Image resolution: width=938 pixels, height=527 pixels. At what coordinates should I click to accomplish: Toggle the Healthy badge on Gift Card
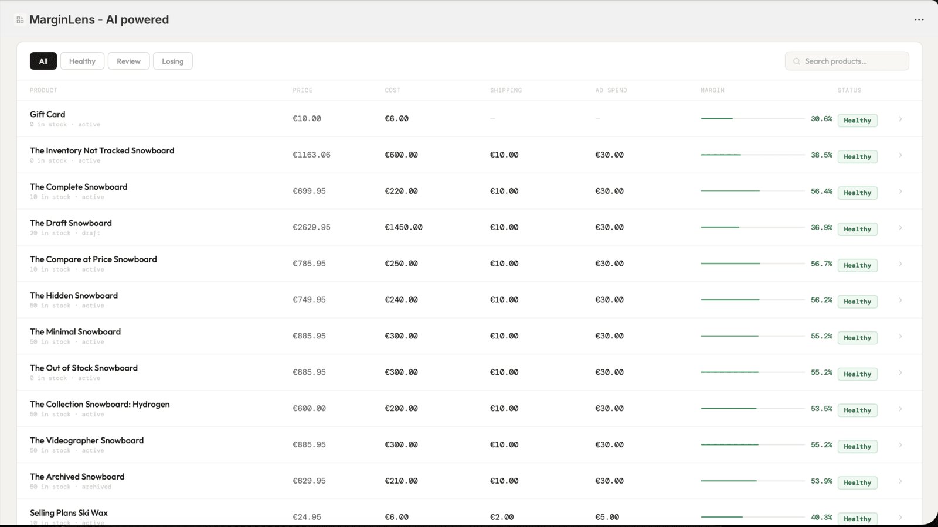857,120
